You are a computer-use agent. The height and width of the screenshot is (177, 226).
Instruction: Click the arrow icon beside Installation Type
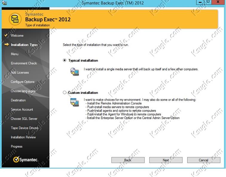pos(7,44)
